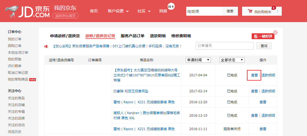
Task: Expand the 账户设置 dropdown menu
Action: 118,11
